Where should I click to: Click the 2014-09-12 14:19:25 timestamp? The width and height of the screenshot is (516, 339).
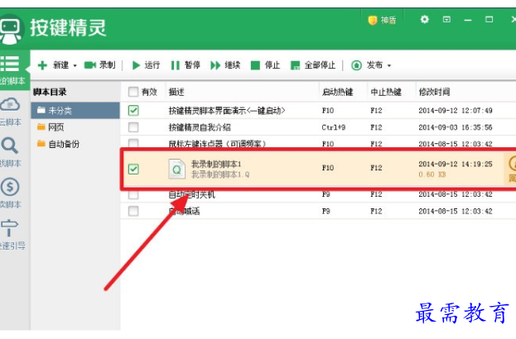pyautogui.click(x=456, y=164)
